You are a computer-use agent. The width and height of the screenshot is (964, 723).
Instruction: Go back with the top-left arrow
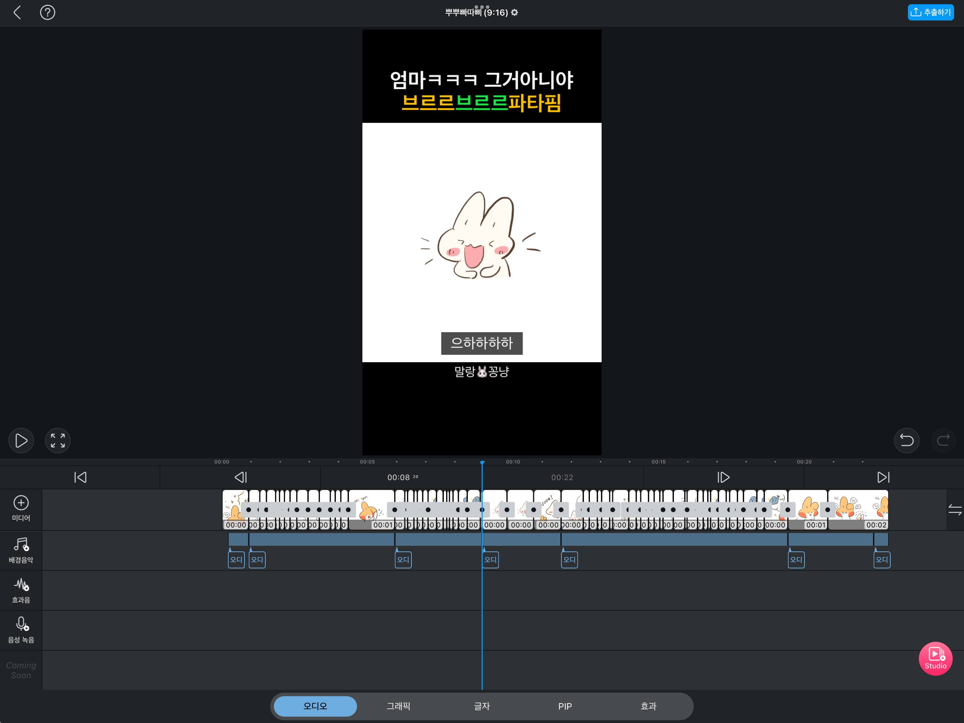(x=17, y=12)
